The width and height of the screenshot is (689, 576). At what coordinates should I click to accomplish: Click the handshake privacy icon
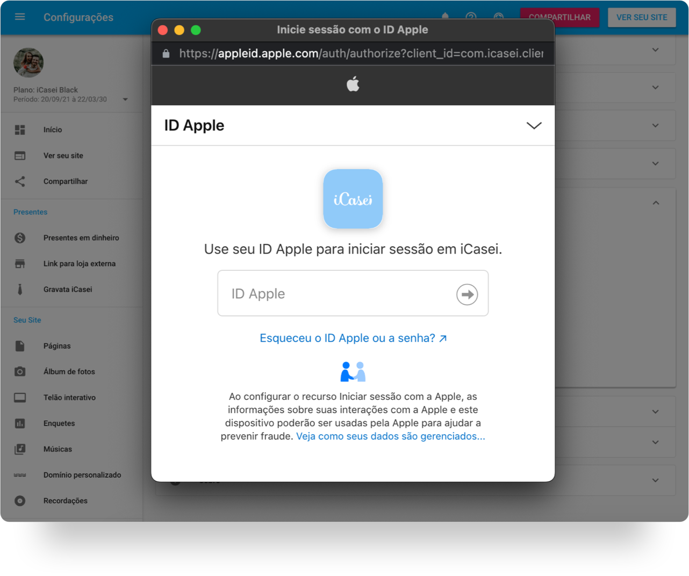pos(353,371)
